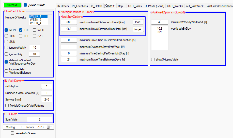Open the date picker calendar icon

[x=49, y=127]
